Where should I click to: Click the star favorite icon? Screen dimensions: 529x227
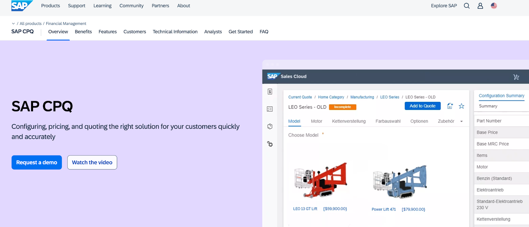[462, 106]
